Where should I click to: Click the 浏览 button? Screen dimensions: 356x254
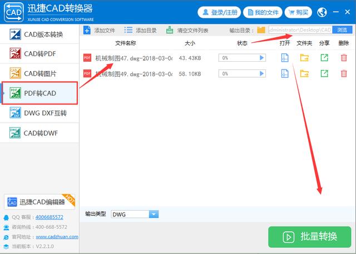(x=342, y=30)
